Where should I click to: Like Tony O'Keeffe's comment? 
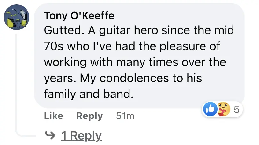pos(54,116)
